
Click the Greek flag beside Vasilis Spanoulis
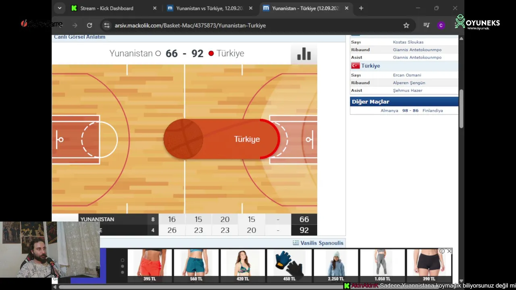(296, 243)
